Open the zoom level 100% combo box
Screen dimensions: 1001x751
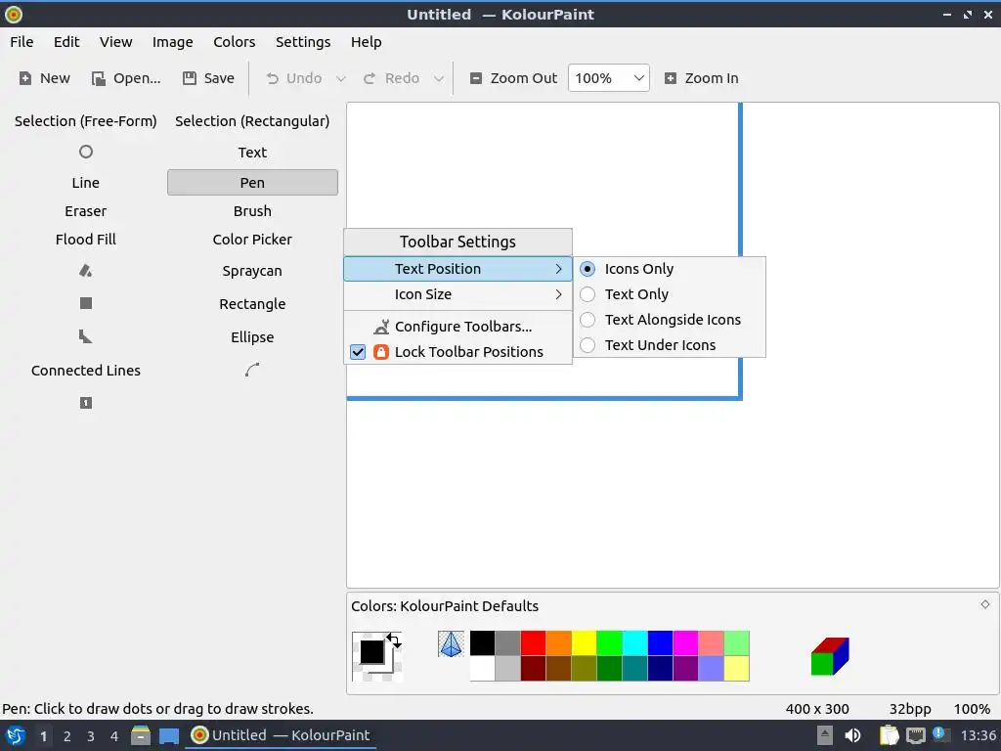(608, 78)
